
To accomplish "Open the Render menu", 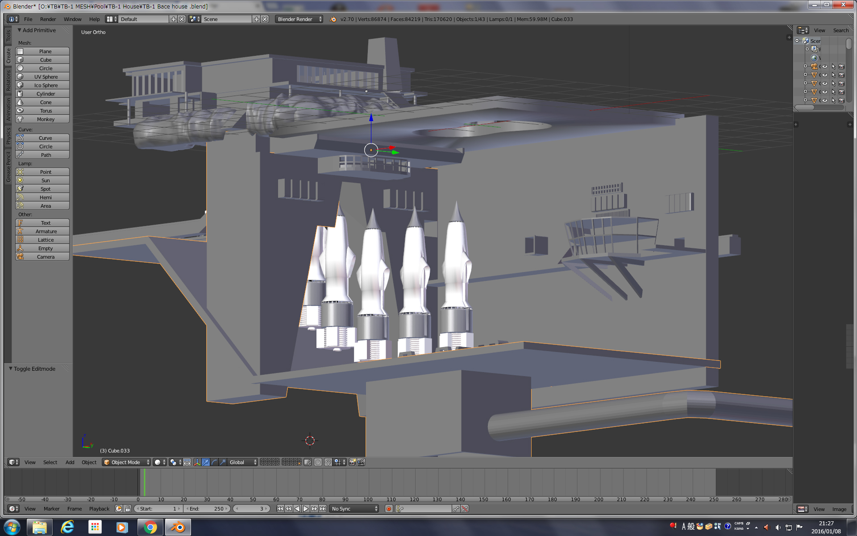I will click(x=48, y=19).
